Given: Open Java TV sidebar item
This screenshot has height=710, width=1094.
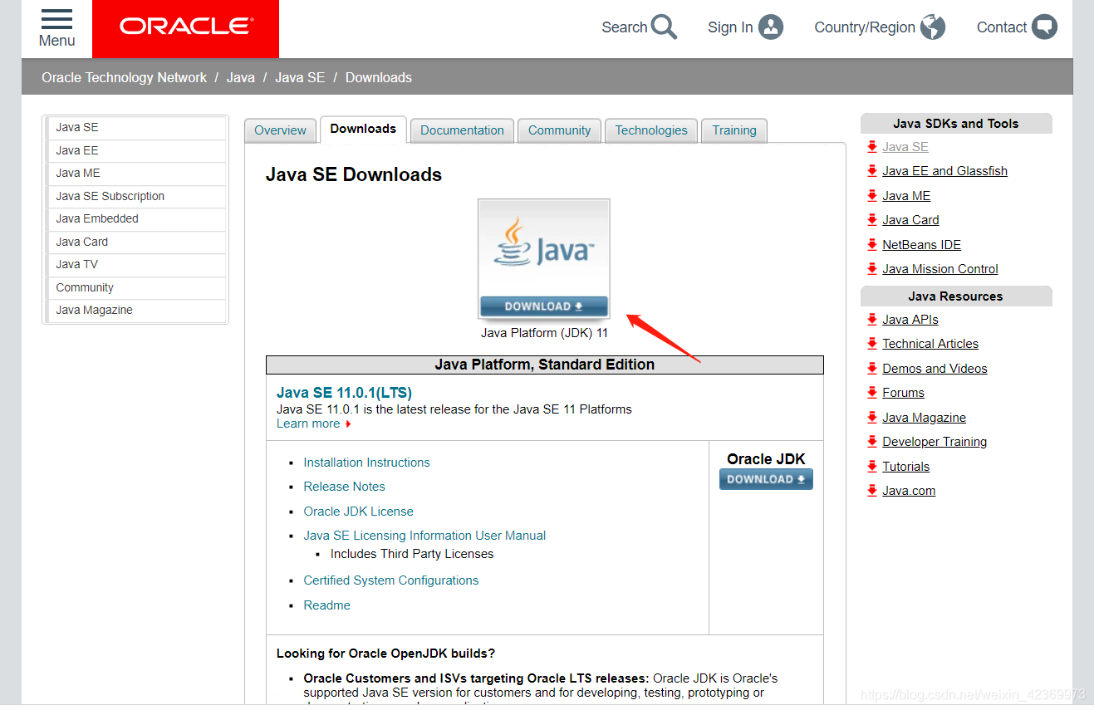Looking at the screenshot, I should [135, 264].
